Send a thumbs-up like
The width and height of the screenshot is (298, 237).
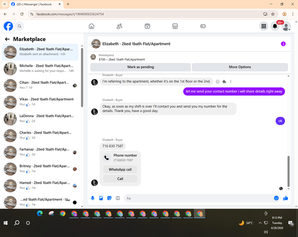coord(285,198)
